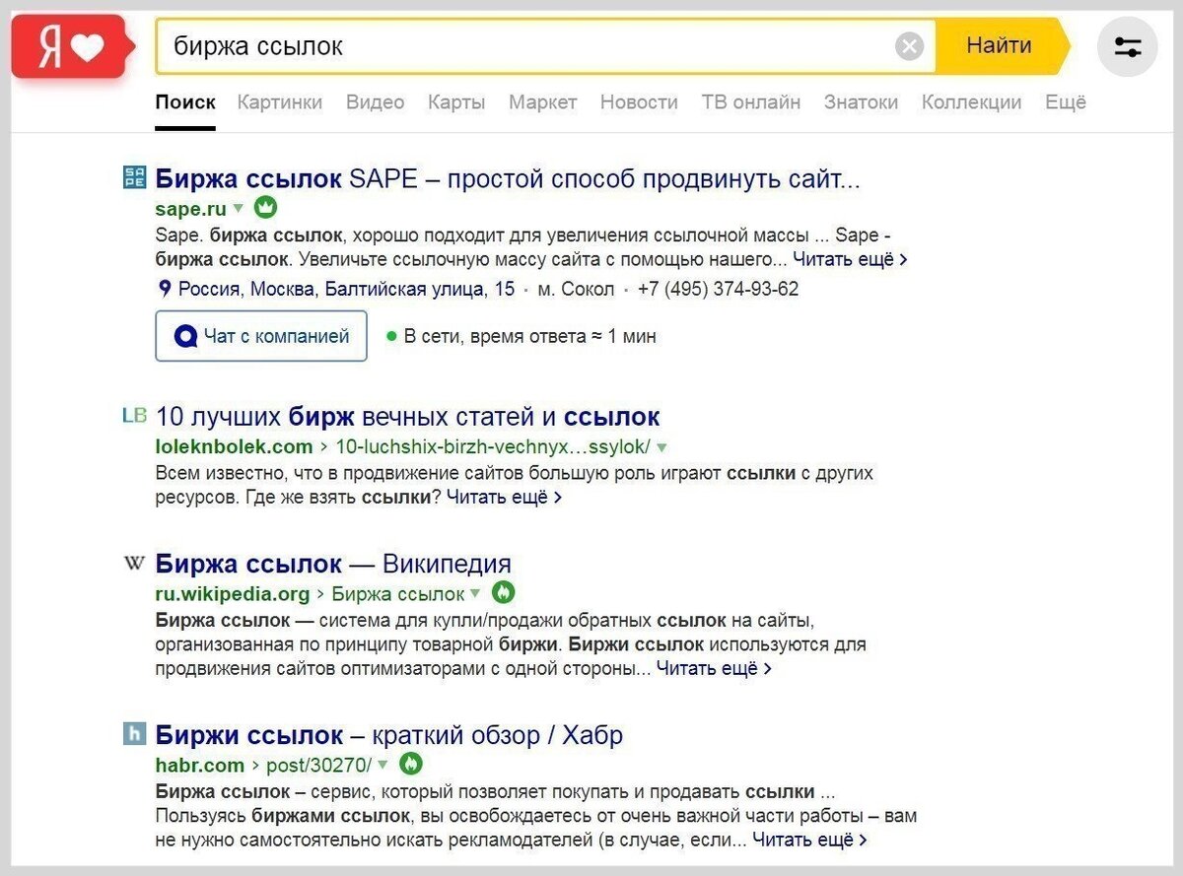Viewport: 1183px width, 876px height.
Task: Click the green crown badge near sape.ru
Action: point(266,209)
